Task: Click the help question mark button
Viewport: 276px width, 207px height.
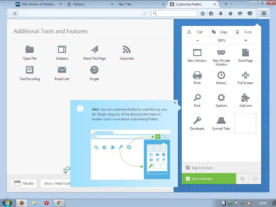Action: tap(242, 179)
